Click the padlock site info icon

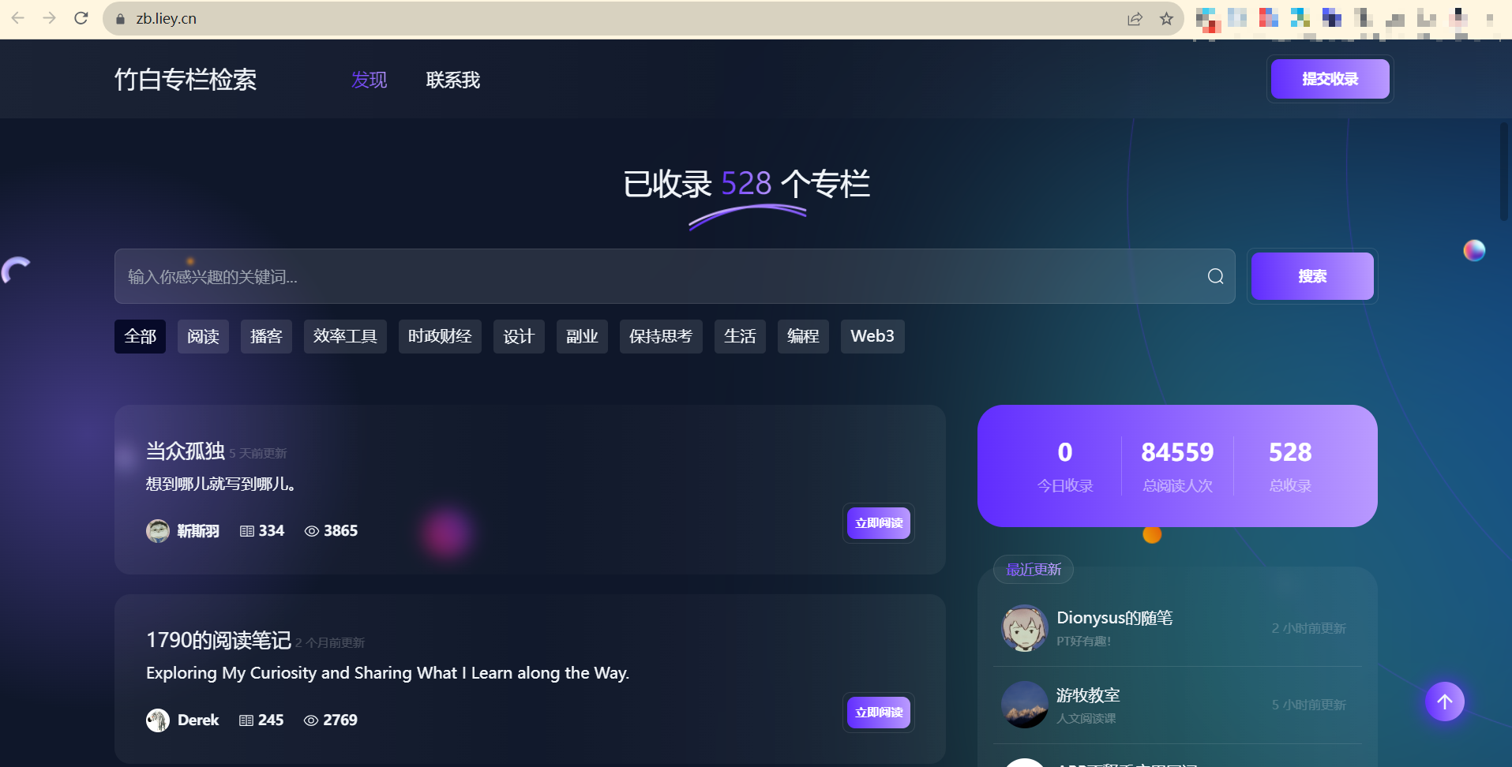pos(120,19)
